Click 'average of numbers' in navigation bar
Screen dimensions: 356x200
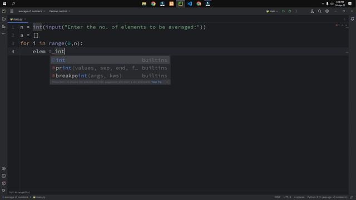pyautogui.click(x=15, y=197)
